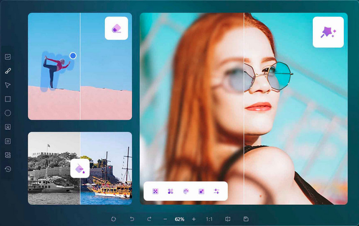Viewport: 359px width, 226px height.
Task: Choose the rectangular marquee selection tool
Action: click(8, 99)
